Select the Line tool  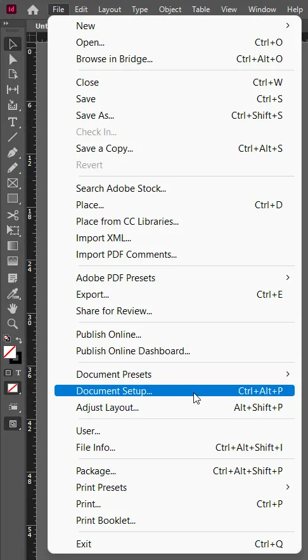click(x=13, y=137)
